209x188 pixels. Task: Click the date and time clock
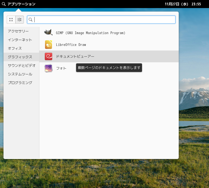tap(182, 4)
